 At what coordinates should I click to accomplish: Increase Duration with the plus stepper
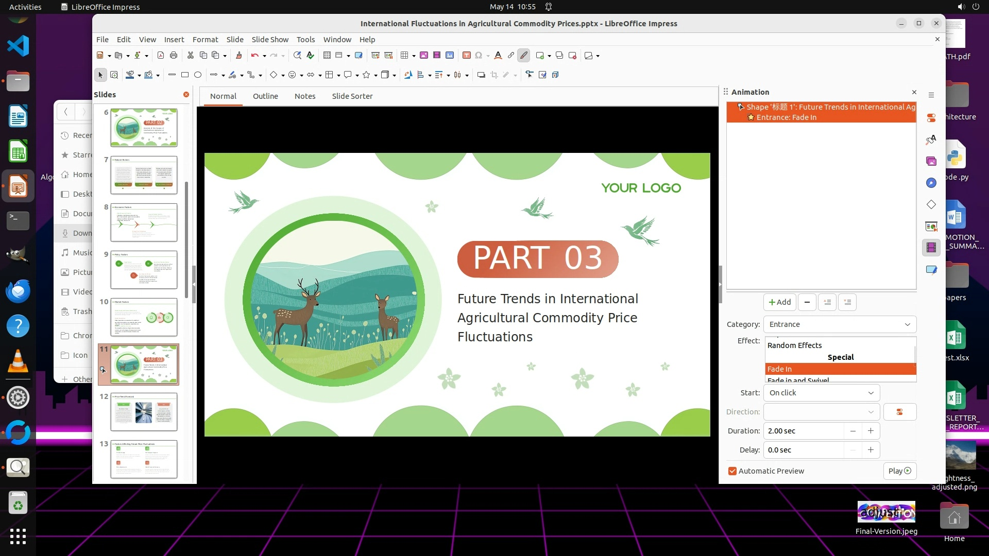[871, 431]
